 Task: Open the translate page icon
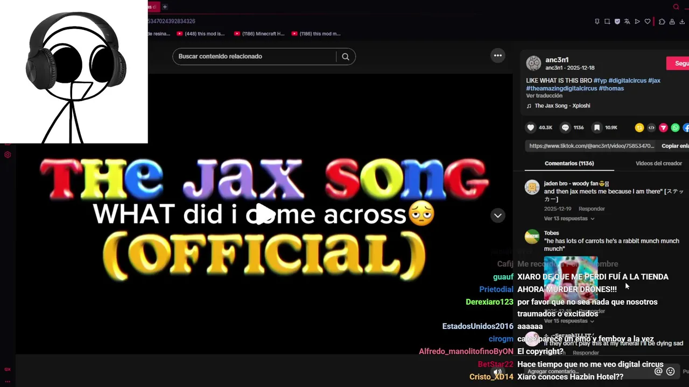tap(627, 21)
